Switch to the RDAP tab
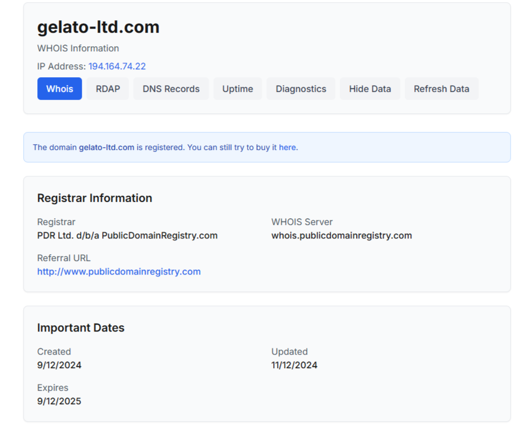The image size is (522, 424). pos(108,89)
